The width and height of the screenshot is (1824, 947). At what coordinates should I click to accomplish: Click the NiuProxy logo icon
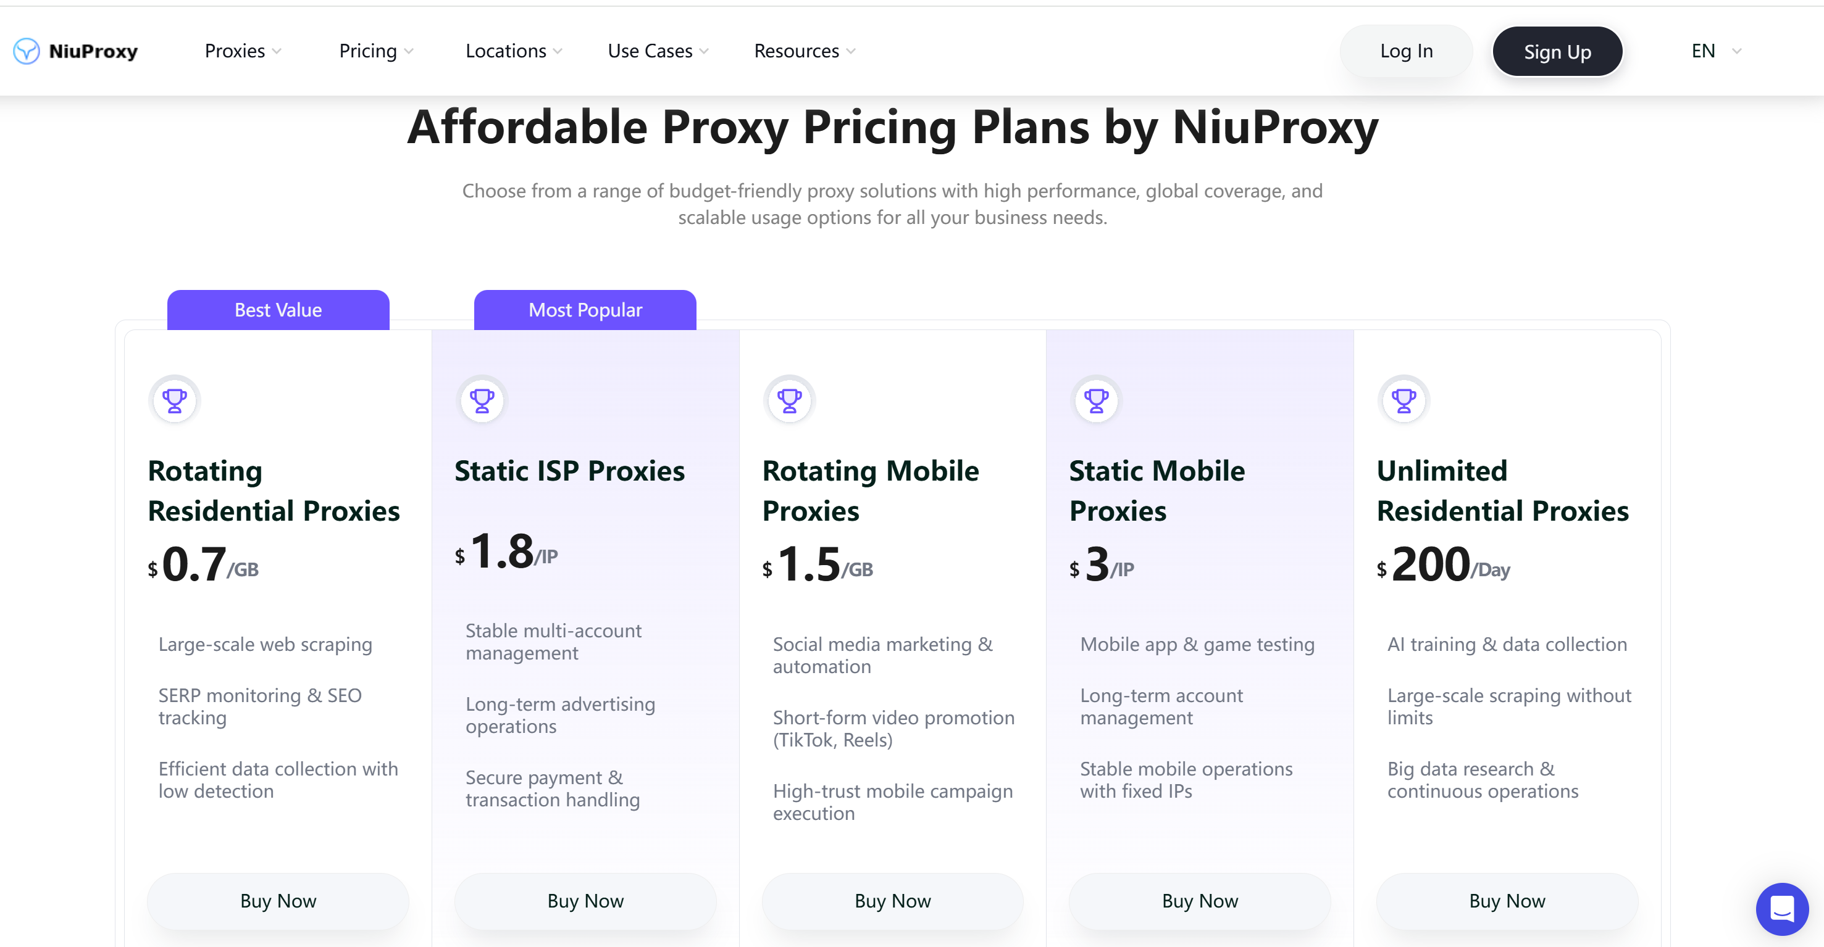(x=27, y=51)
